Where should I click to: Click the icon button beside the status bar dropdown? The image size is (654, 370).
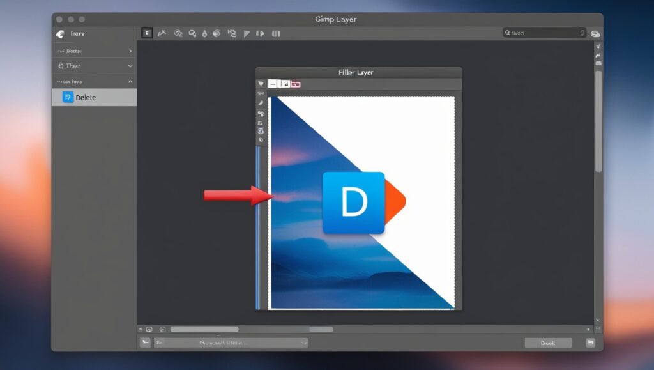tap(145, 343)
